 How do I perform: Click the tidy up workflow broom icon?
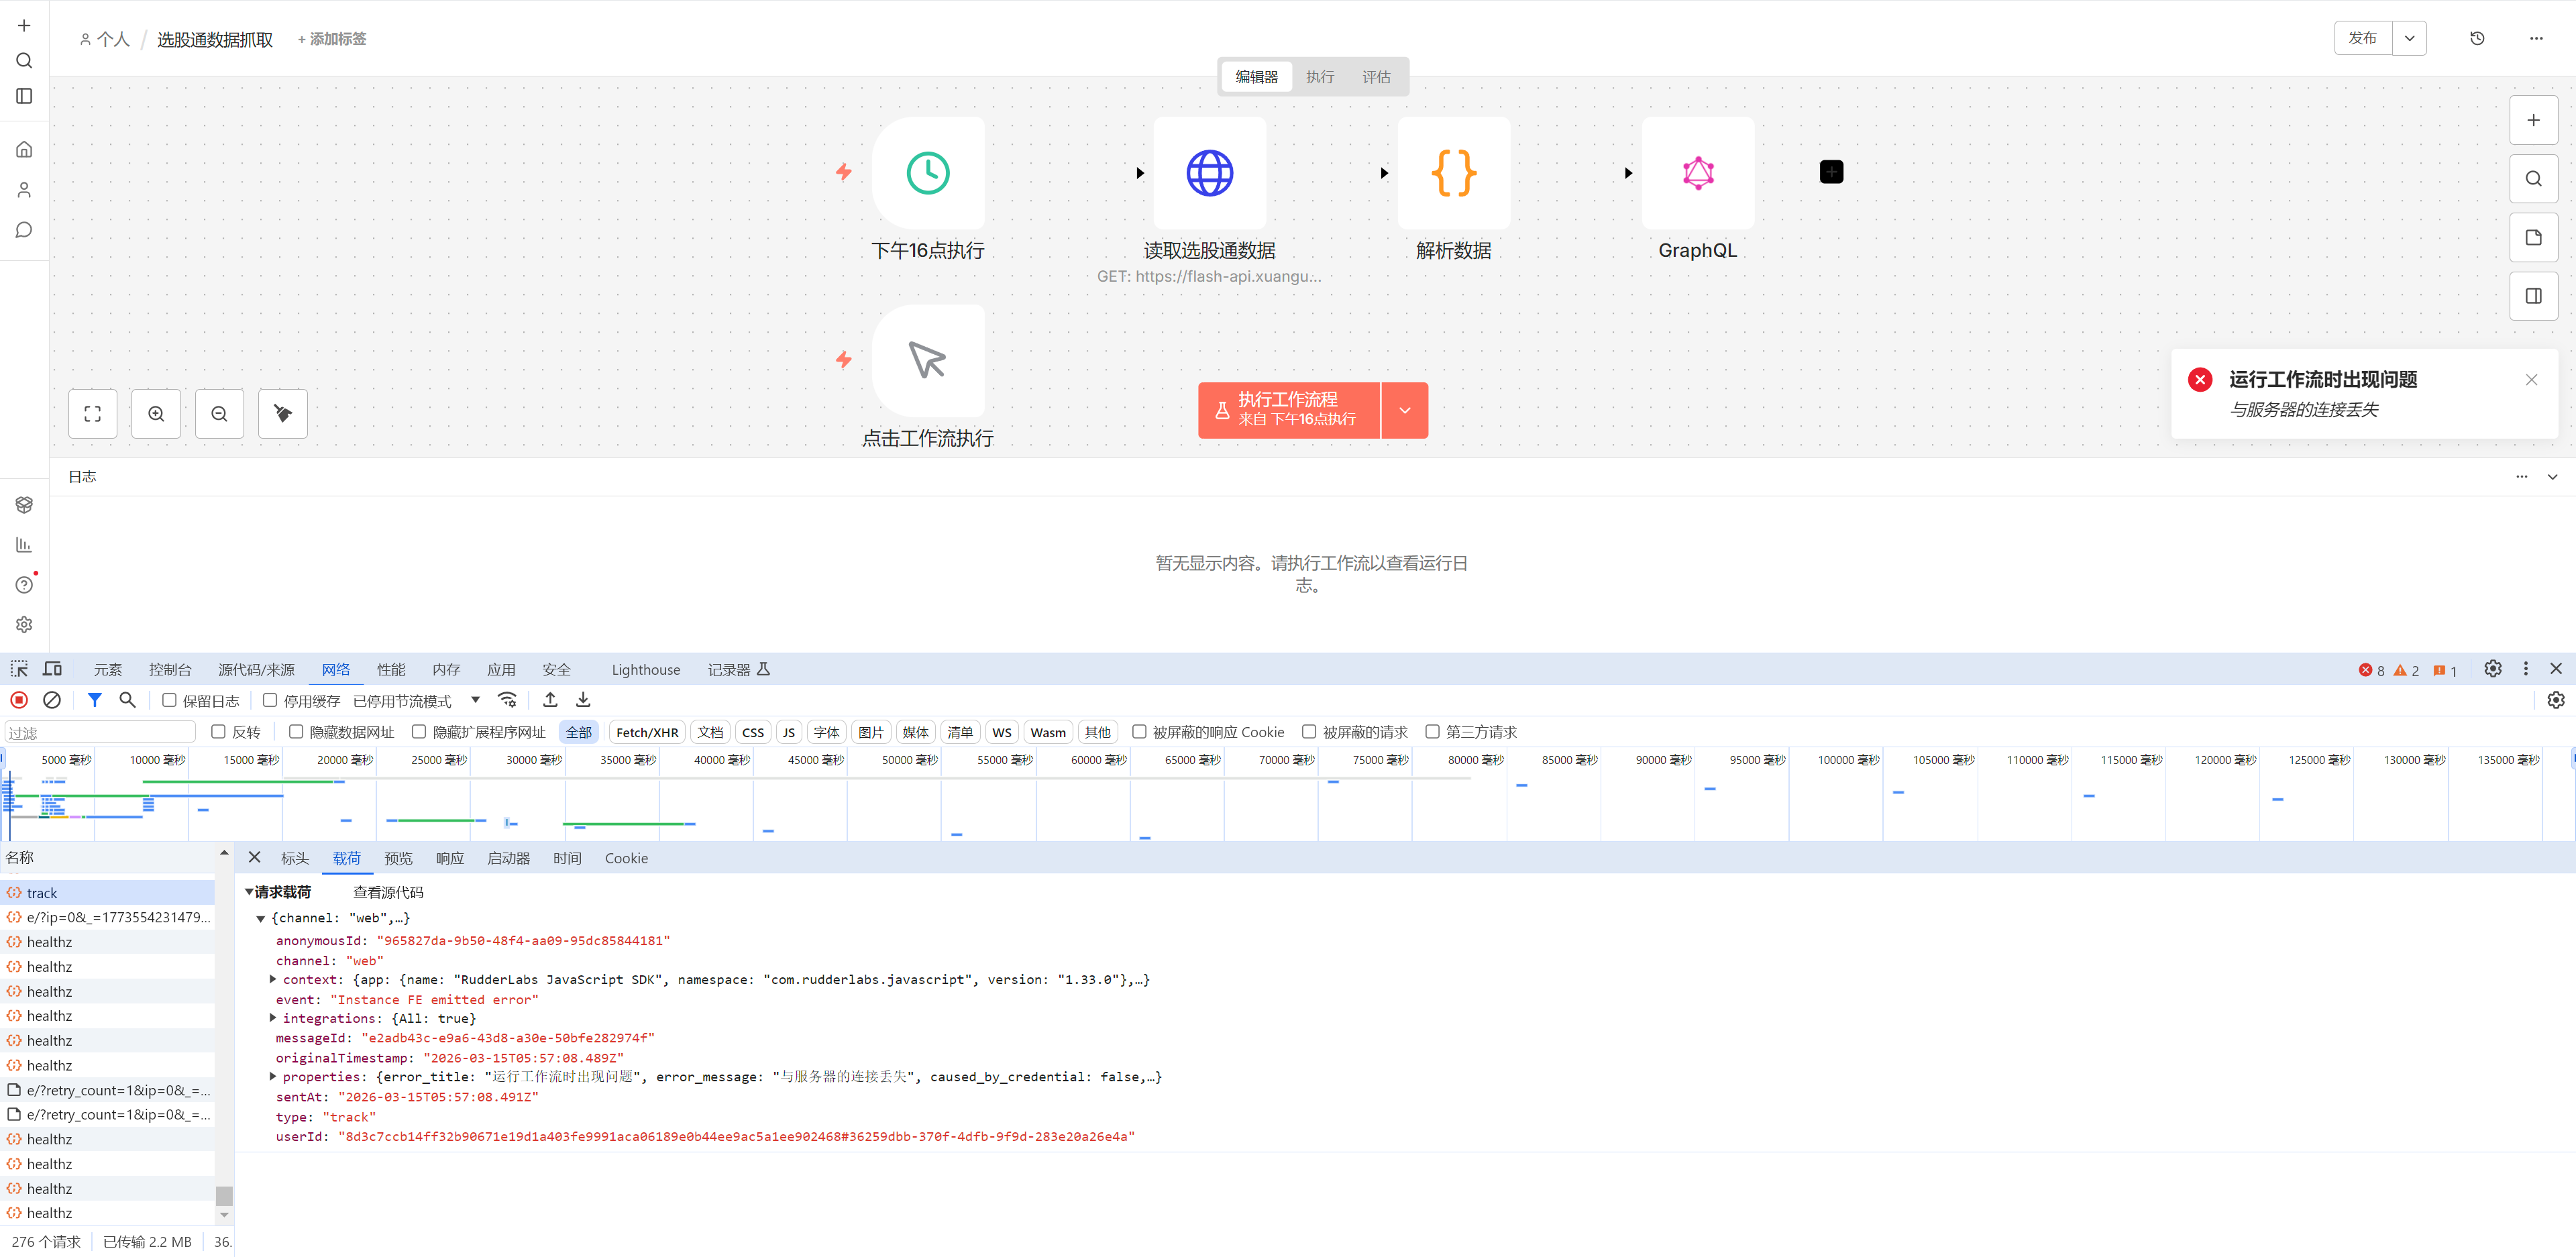tap(283, 413)
